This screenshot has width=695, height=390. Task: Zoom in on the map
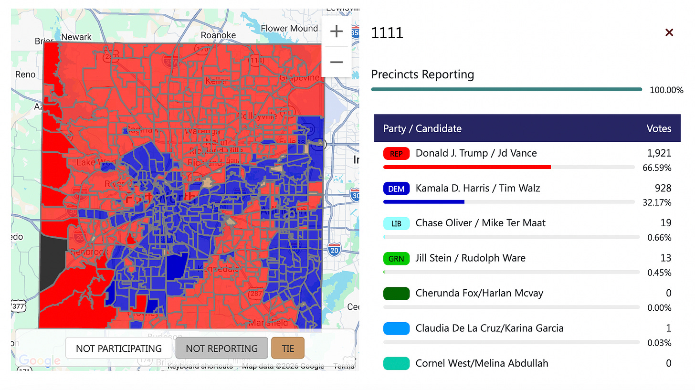pyautogui.click(x=336, y=31)
